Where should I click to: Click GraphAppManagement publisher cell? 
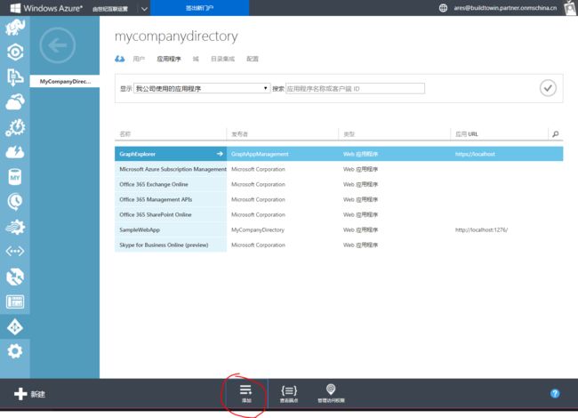pos(260,154)
